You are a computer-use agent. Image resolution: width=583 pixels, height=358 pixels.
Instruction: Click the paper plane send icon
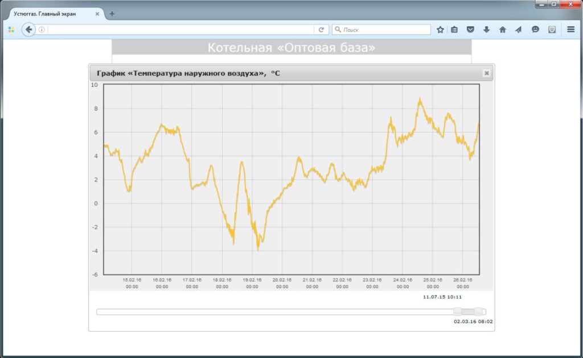coord(518,30)
